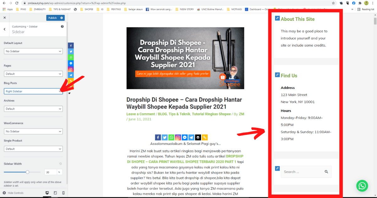Click browser back arrow
The height and width of the screenshot is (198, 377).
coord(4,3)
